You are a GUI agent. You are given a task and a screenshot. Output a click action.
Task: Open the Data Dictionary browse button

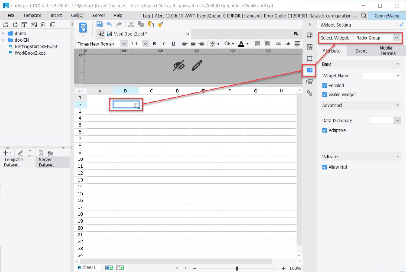tap(397, 120)
